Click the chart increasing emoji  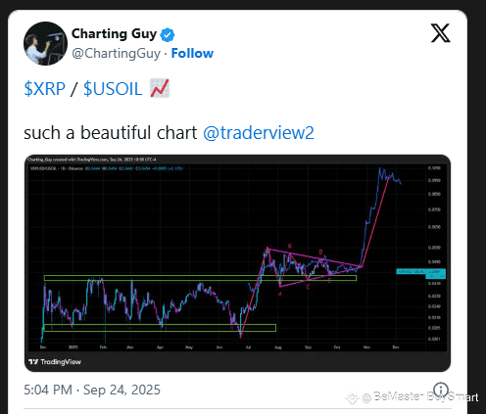click(x=160, y=88)
